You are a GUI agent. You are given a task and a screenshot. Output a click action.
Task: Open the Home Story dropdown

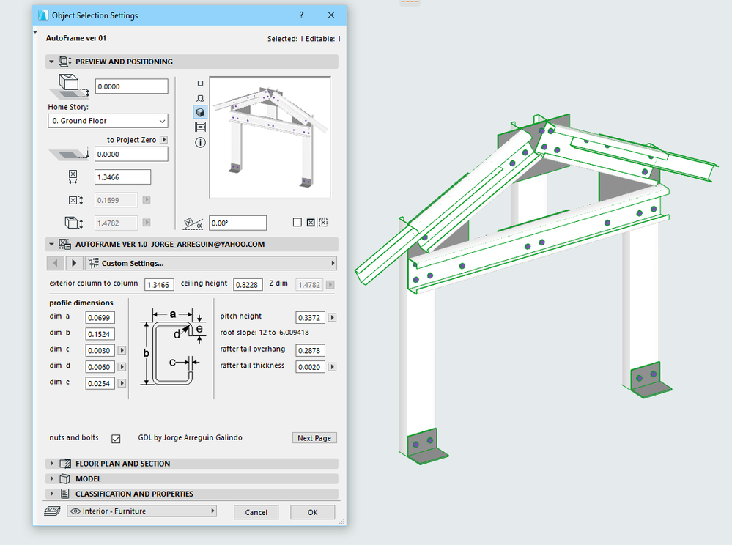[x=108, y=121]
